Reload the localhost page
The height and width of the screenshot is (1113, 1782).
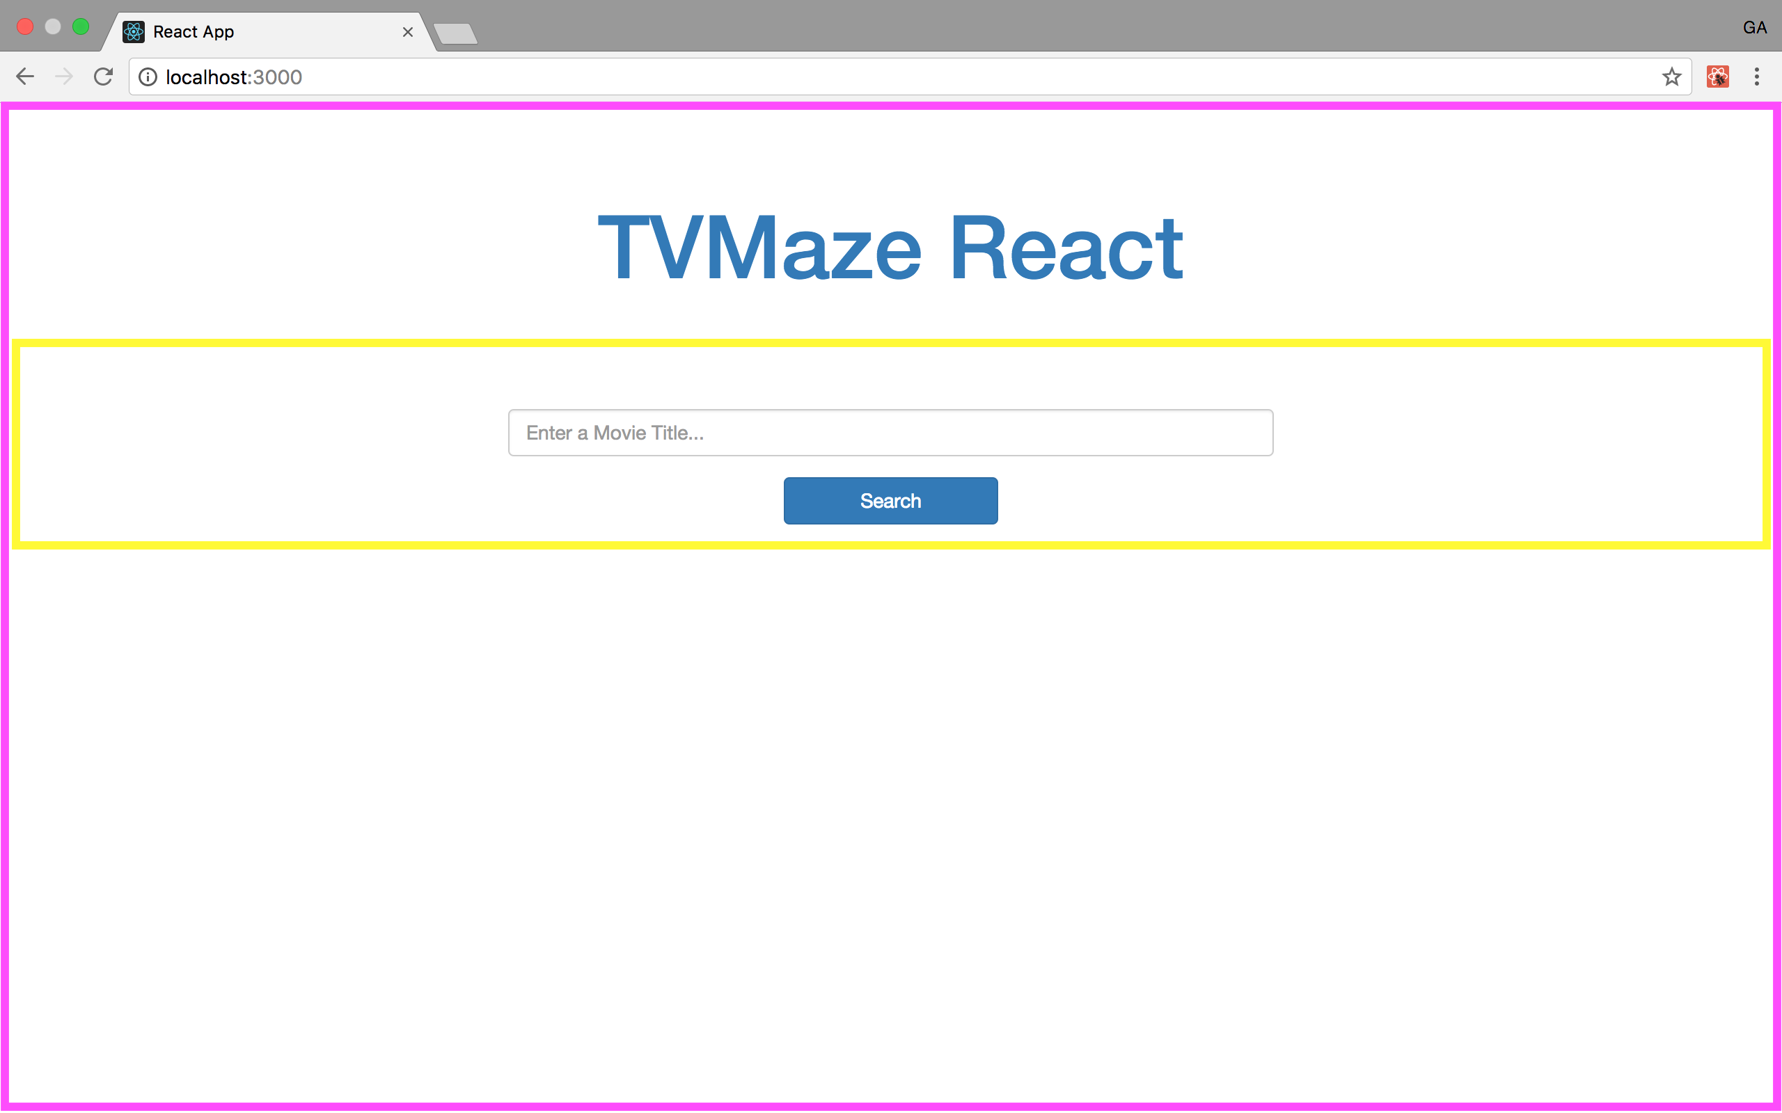click(x=103, y=77)
